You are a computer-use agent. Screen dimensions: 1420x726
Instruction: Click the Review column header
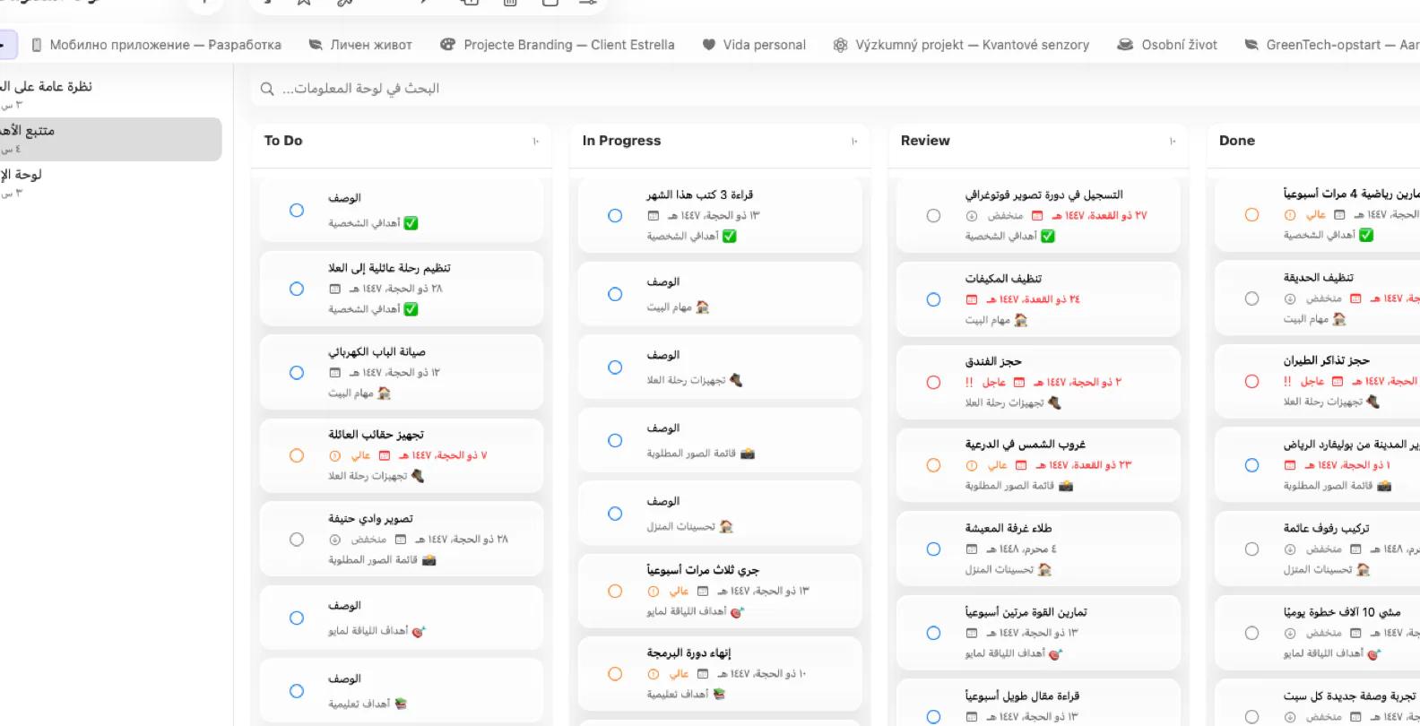tap(925, 141)
